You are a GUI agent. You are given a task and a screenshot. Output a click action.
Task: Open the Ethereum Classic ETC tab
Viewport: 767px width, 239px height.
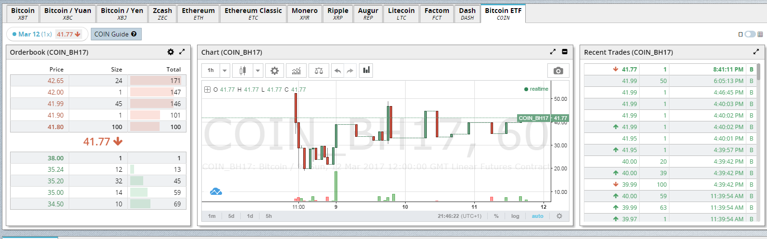[253, 14]
